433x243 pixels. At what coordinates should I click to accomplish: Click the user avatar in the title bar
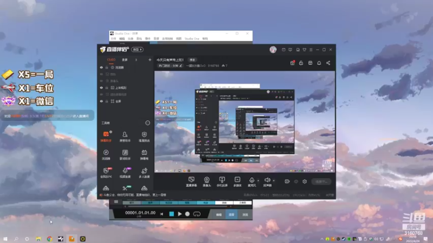point(273,50)
